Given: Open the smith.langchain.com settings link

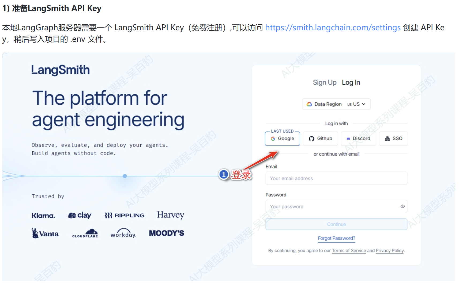Looking at the screenshot, I should [333, 28].
